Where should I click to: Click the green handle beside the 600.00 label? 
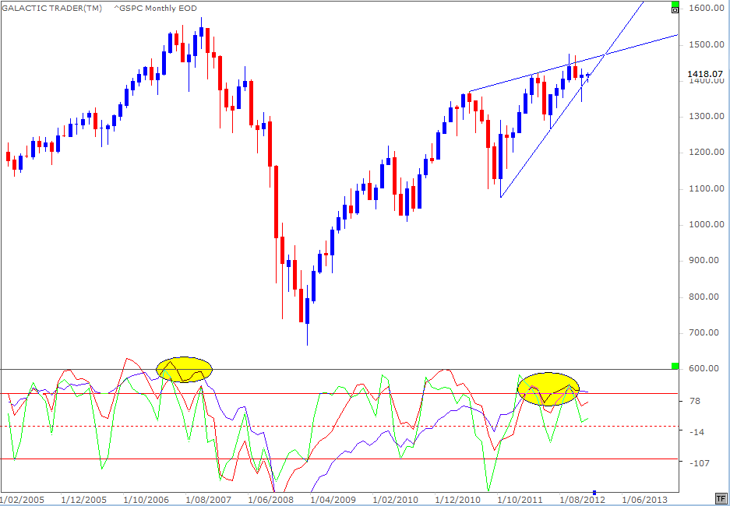coord(675,366)
